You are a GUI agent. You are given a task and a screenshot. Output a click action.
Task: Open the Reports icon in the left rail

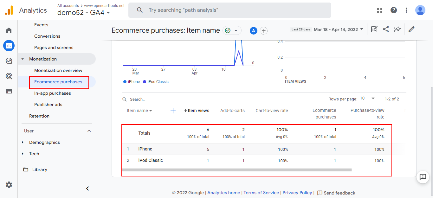click(9, 46)
